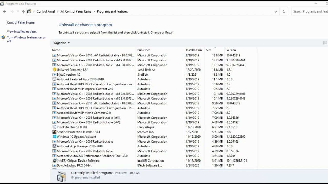The image size is (328, 184).
Task: Click Autodesk Featured Apps 2016-2019 icon
Action: point(54,79)
